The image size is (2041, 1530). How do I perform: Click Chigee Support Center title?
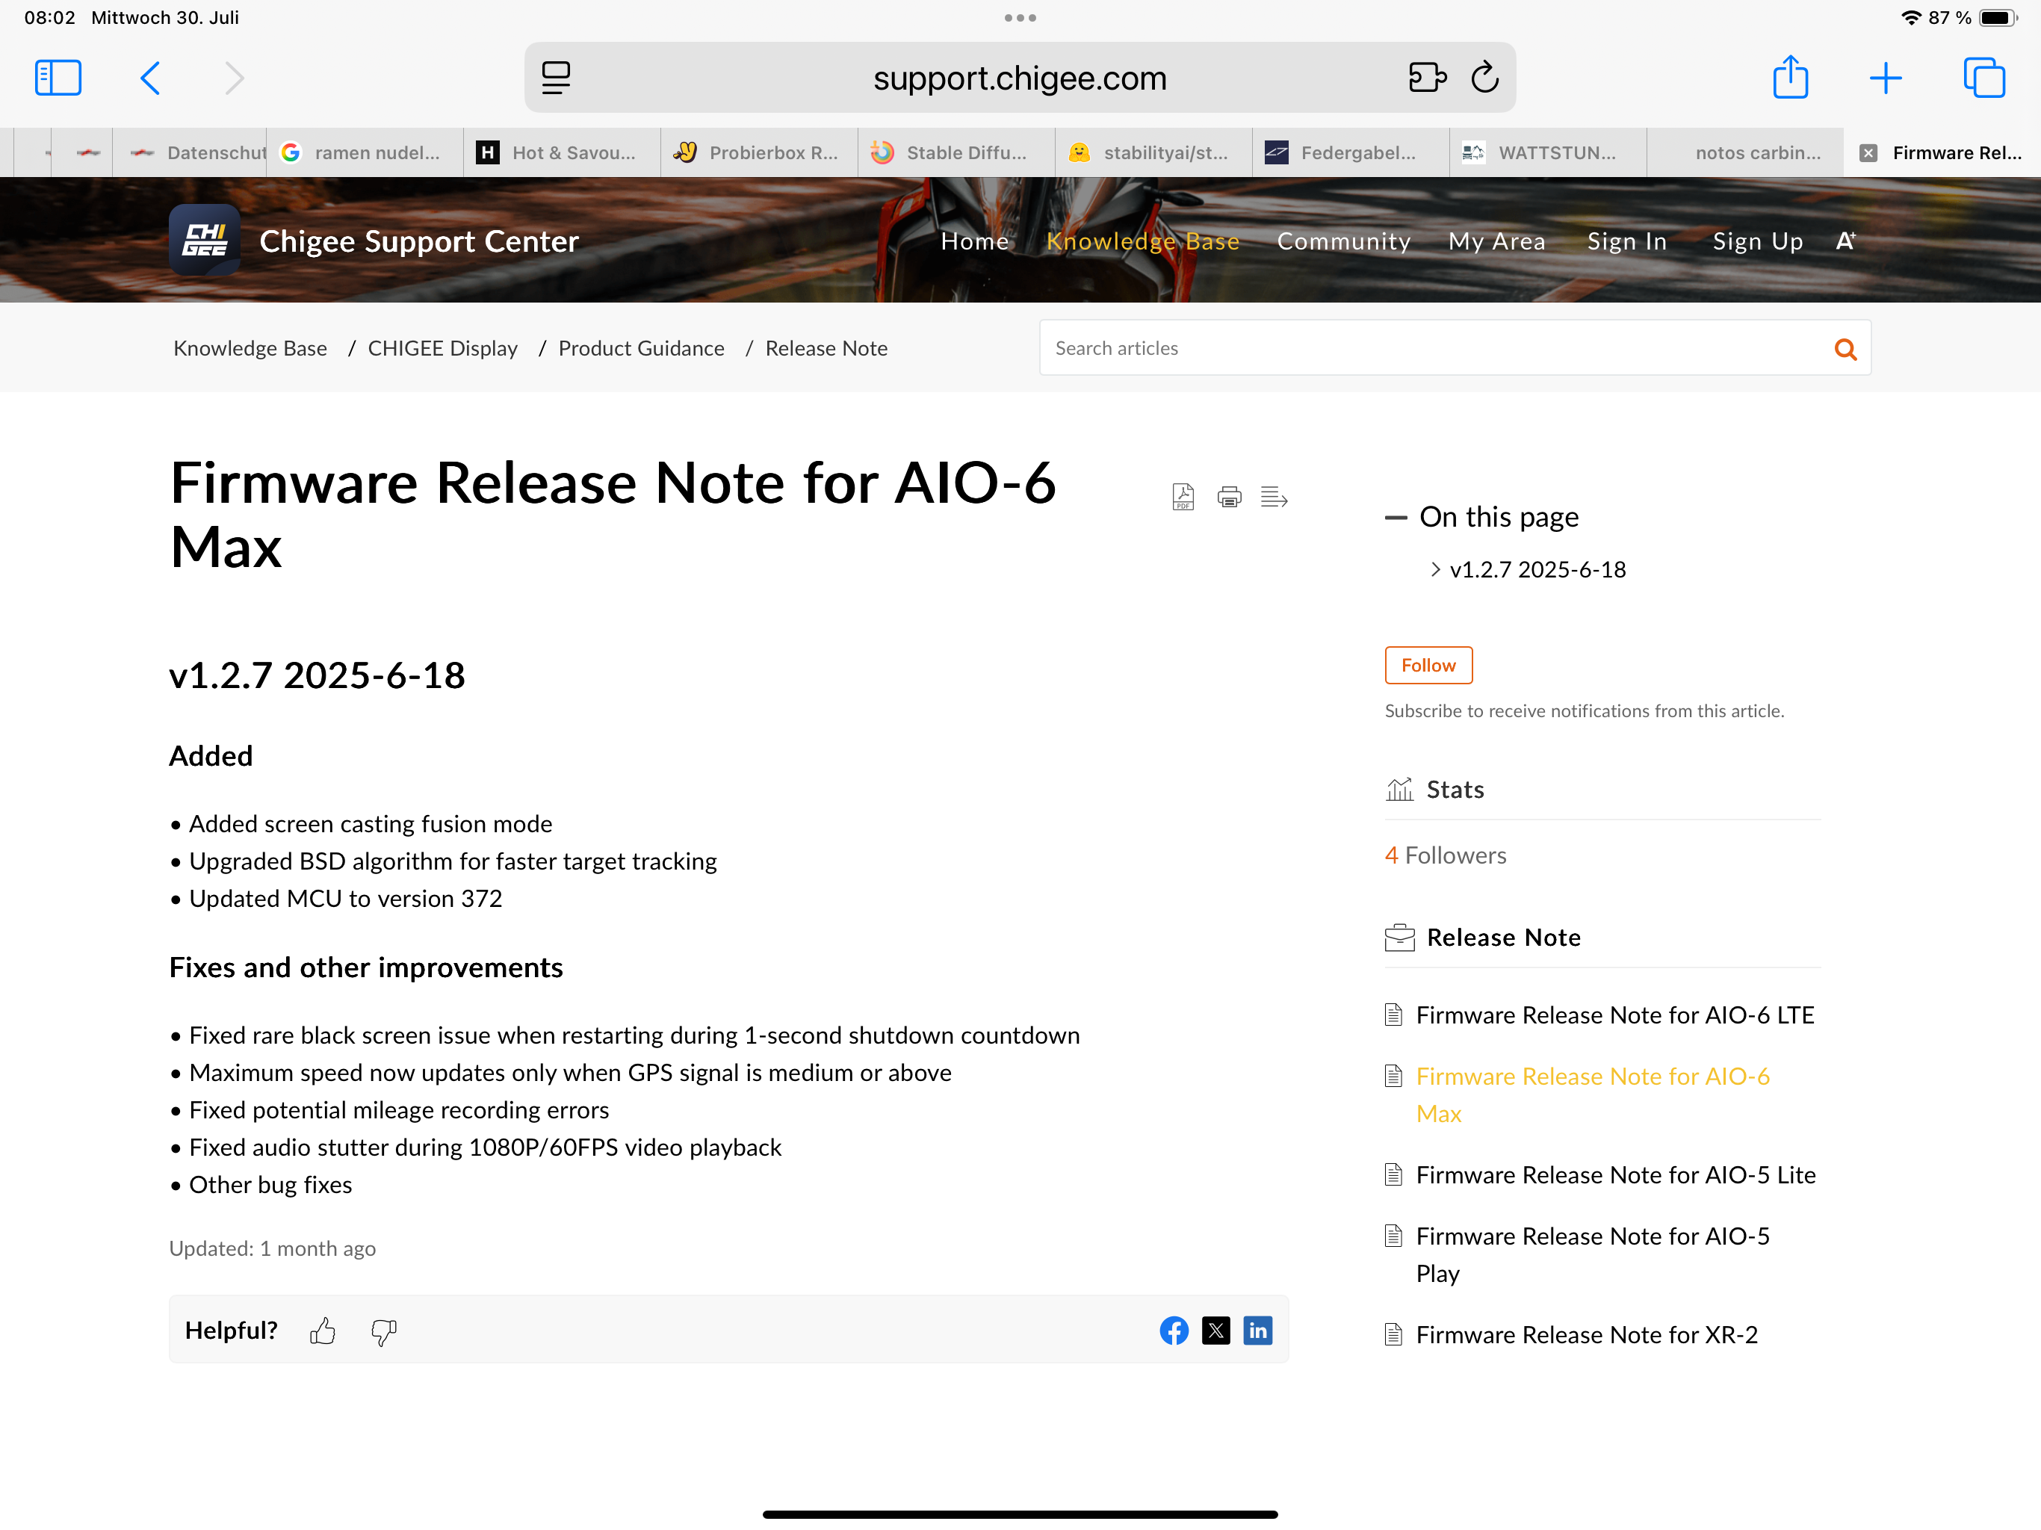click(419, 241)
